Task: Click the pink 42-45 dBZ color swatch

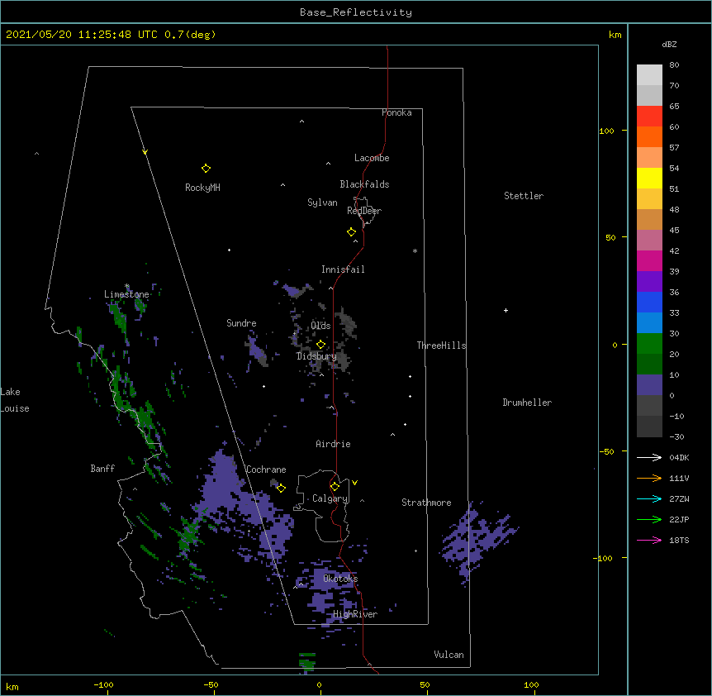Action: coord(649,241)
